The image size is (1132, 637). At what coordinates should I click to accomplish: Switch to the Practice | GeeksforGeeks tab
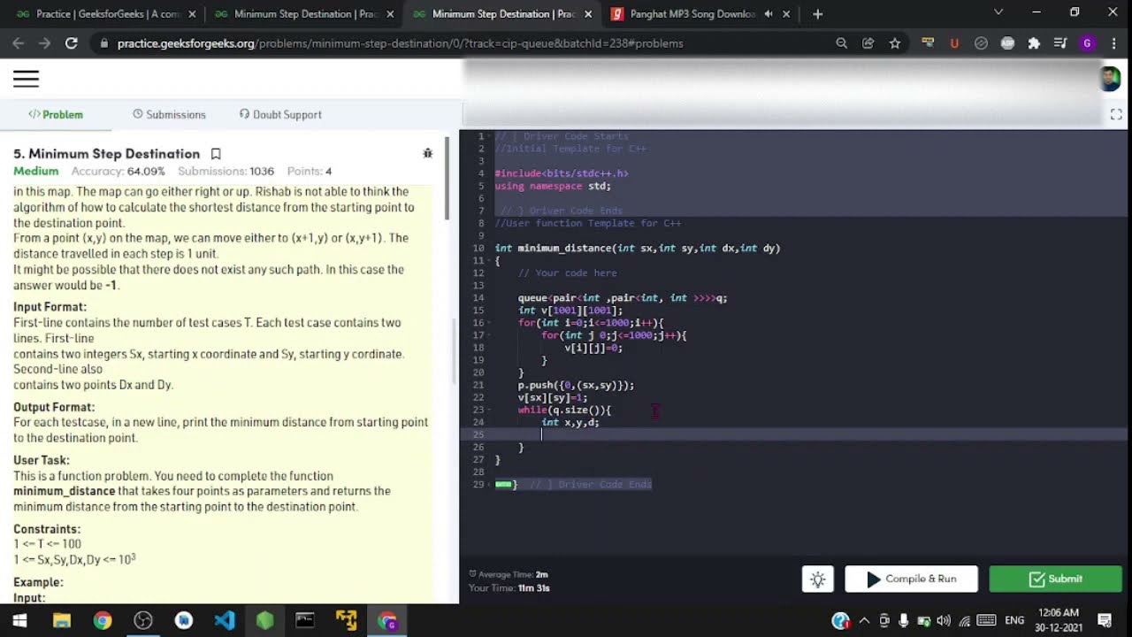click(106, 14)
